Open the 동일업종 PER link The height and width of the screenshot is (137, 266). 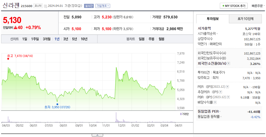(209, 112)
